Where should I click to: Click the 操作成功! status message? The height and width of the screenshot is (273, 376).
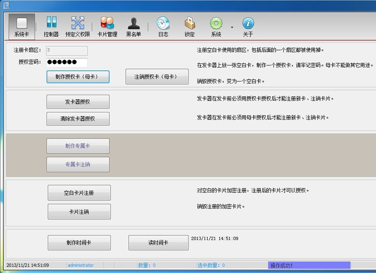(x=309, y=265)
